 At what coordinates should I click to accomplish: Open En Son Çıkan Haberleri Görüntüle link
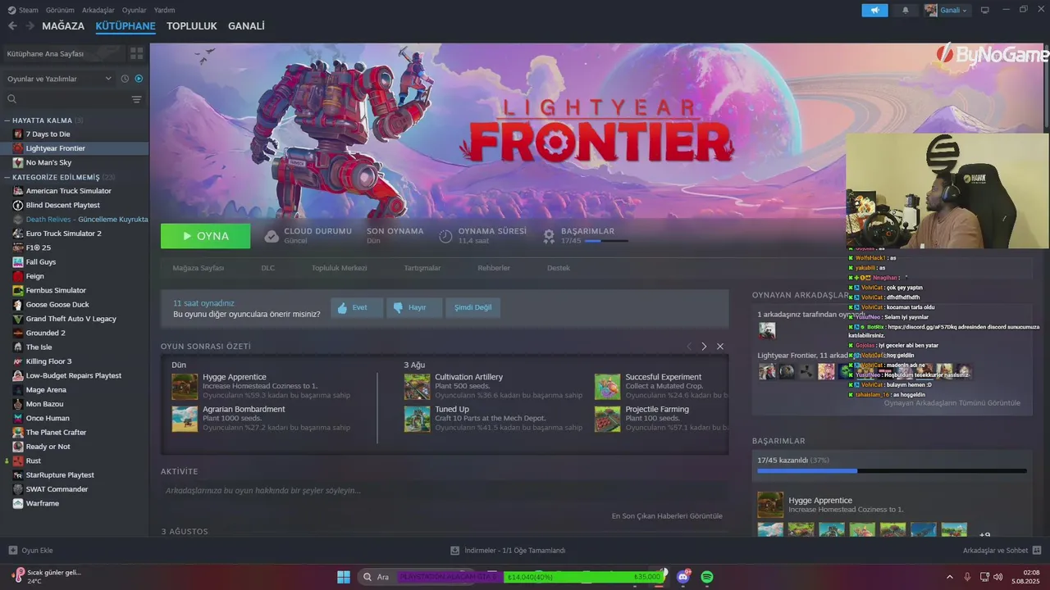coord(667,516)
